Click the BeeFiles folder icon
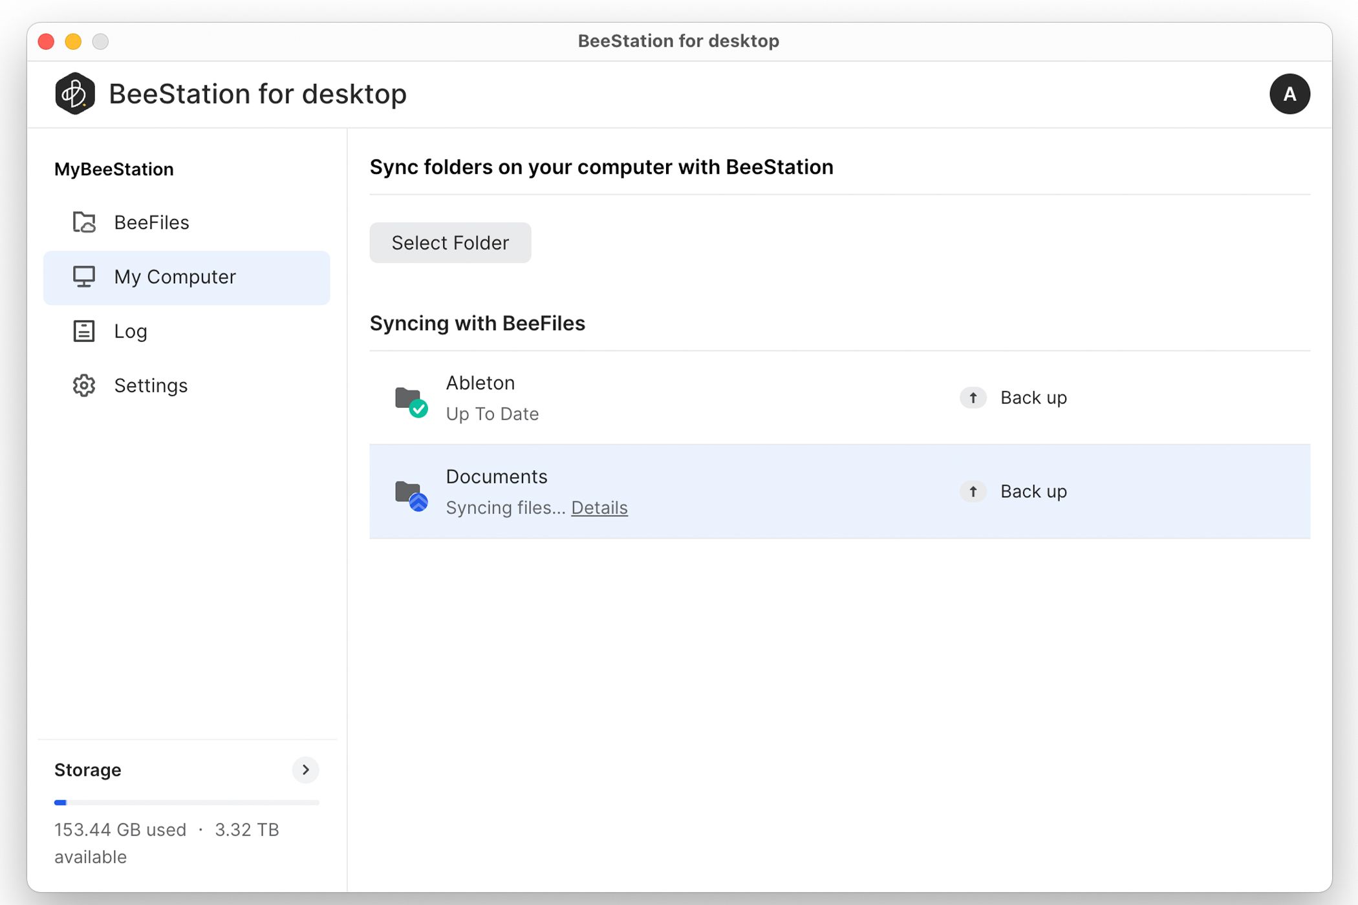The height and width of the screenshot is (905, 1358). pyautogui.click(x=84, y=222)
